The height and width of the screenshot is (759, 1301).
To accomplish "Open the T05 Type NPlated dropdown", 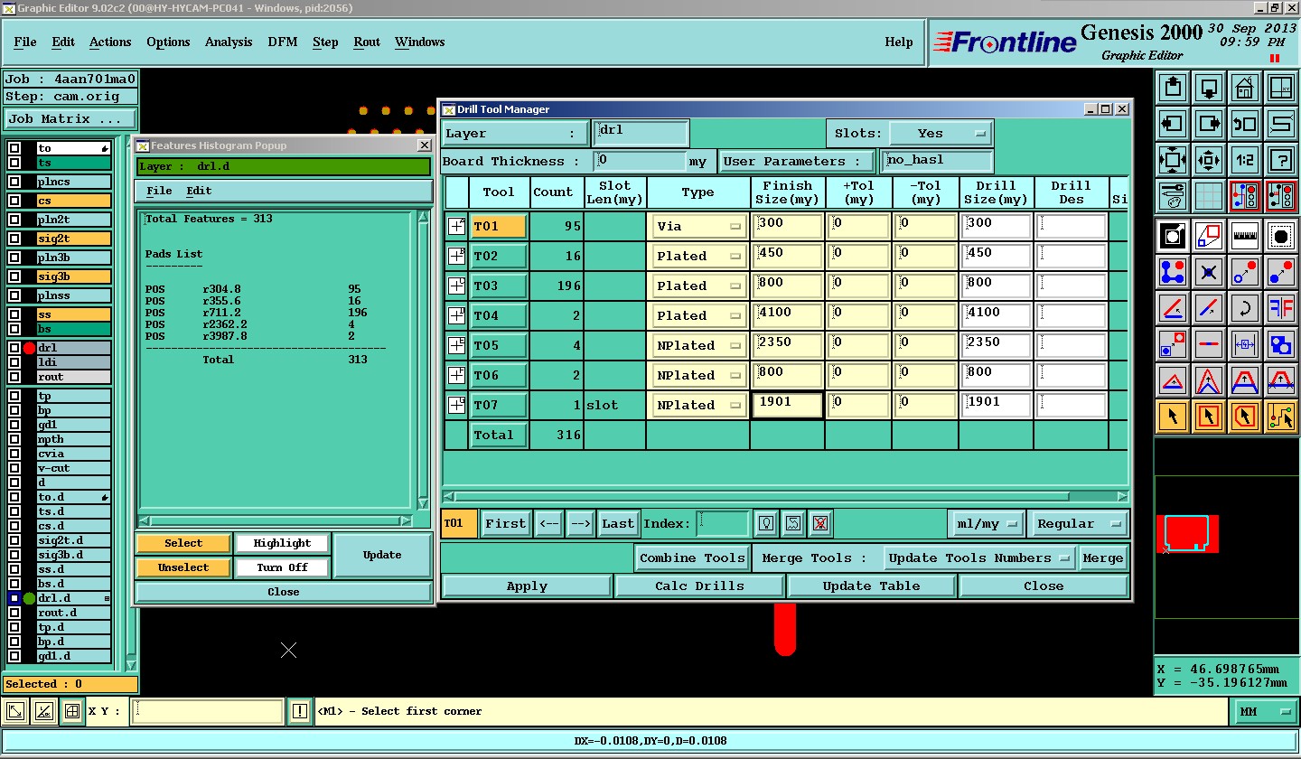I will pos(697,345).
